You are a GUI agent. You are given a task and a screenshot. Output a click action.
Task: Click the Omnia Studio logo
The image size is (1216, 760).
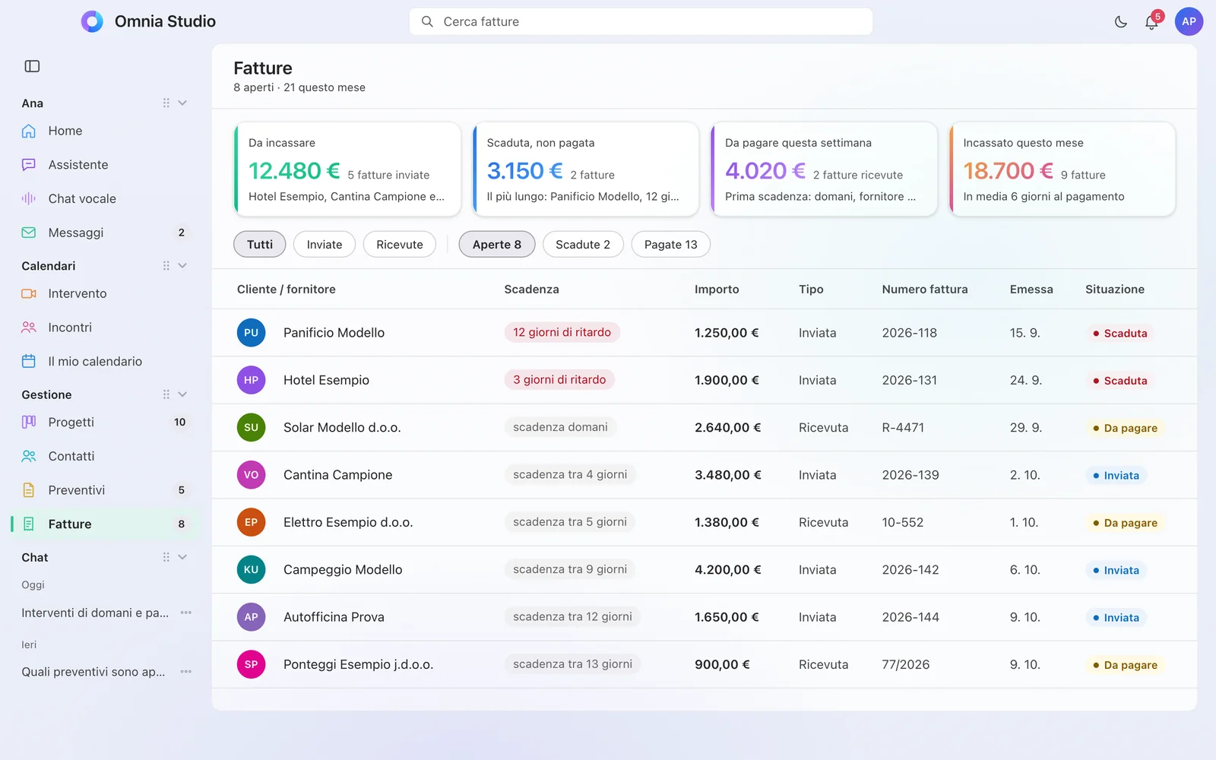[x=92, y=21]
